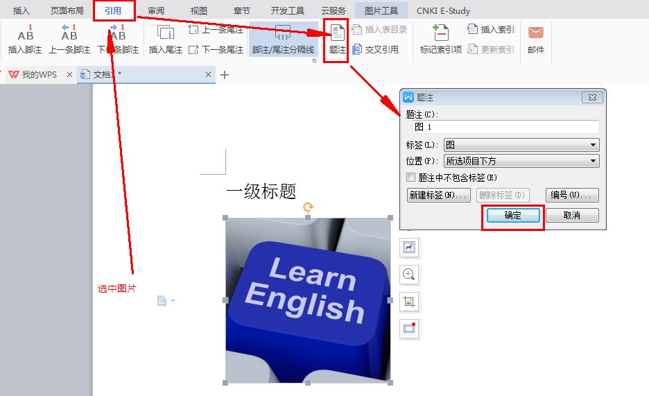Toggle 题注中不包含标签 checkbox
The height and width of the screenshot is (396, 649).
pos(411,178)
